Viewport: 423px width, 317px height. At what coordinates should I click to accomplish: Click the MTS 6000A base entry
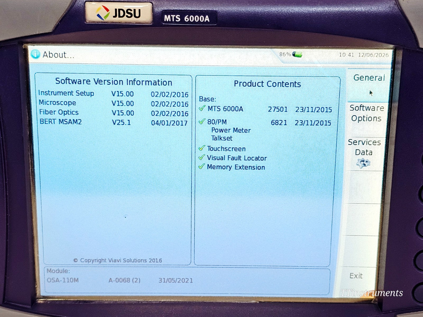point(225,109)
